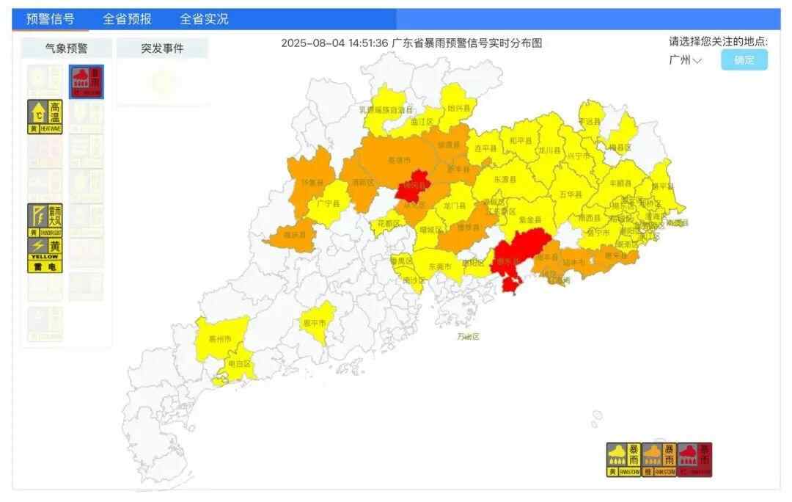Select the red rainstorm warning icon in sidebar
Viewport: 792px width, 502px height.
pyautogui.click(x=87, y=81)
